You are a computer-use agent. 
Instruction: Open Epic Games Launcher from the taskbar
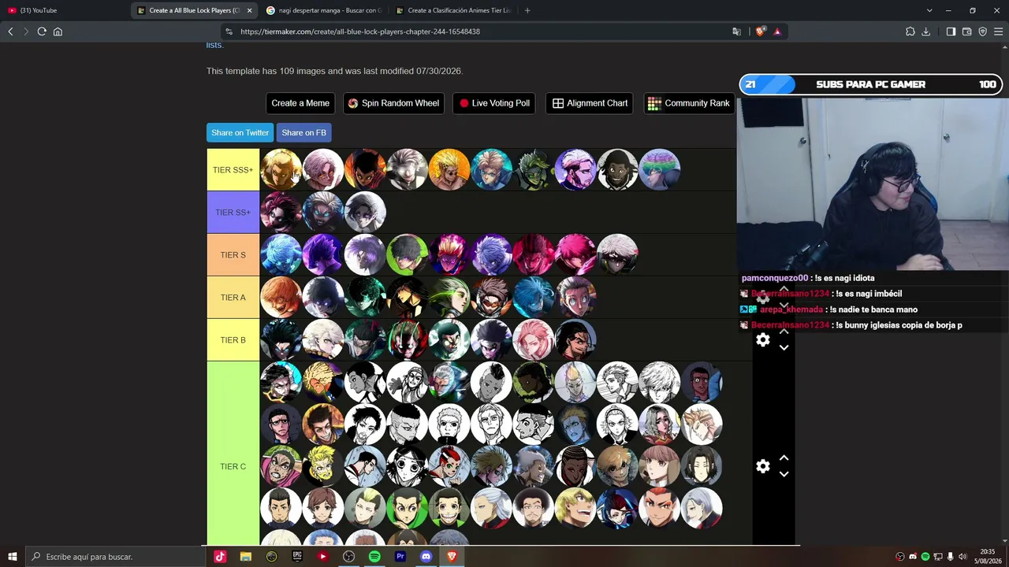click(x=297, y=557)
